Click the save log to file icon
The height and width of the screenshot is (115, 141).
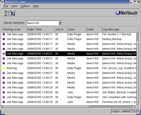pos(12,13)
